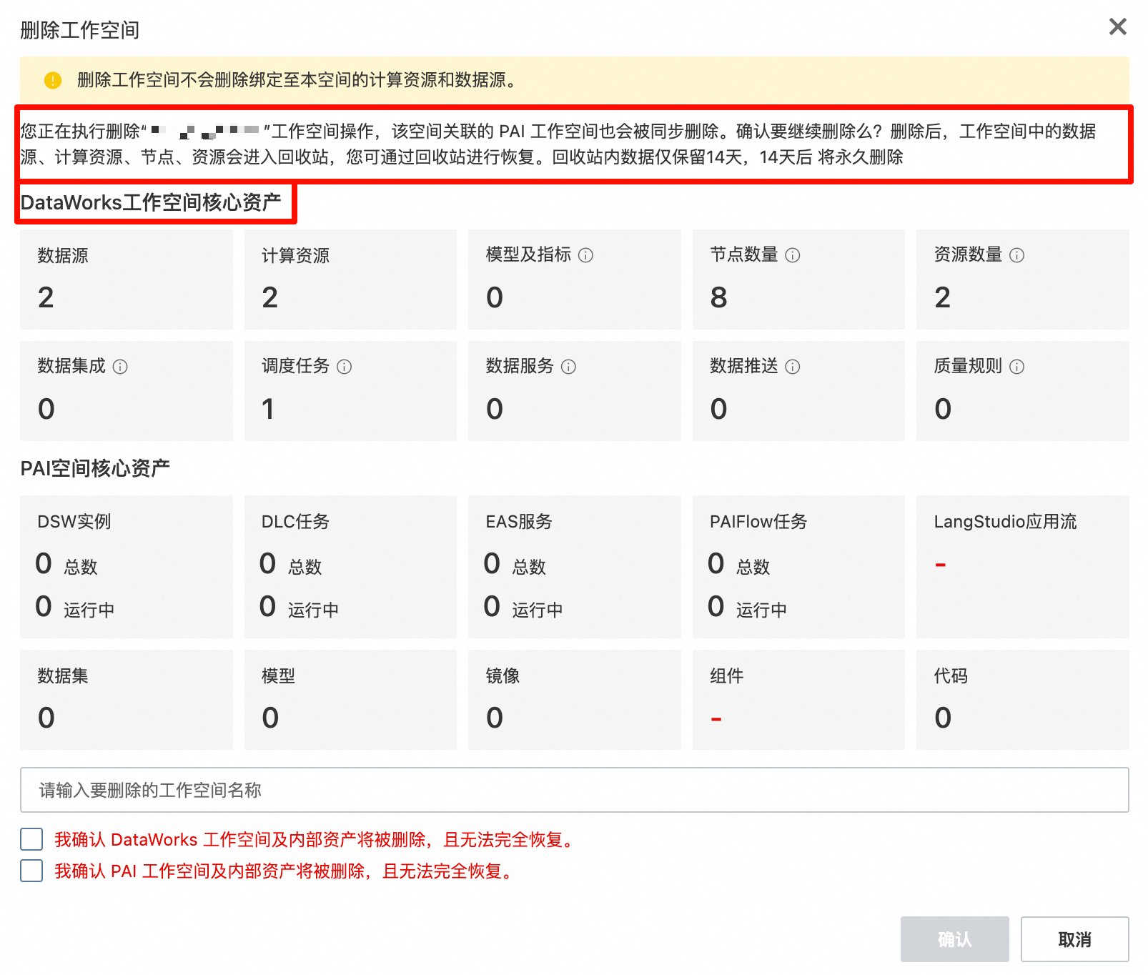Click info icon next to 质量规则
Viewport: 1148px width, 975px height.
(x=1016, y=367)
